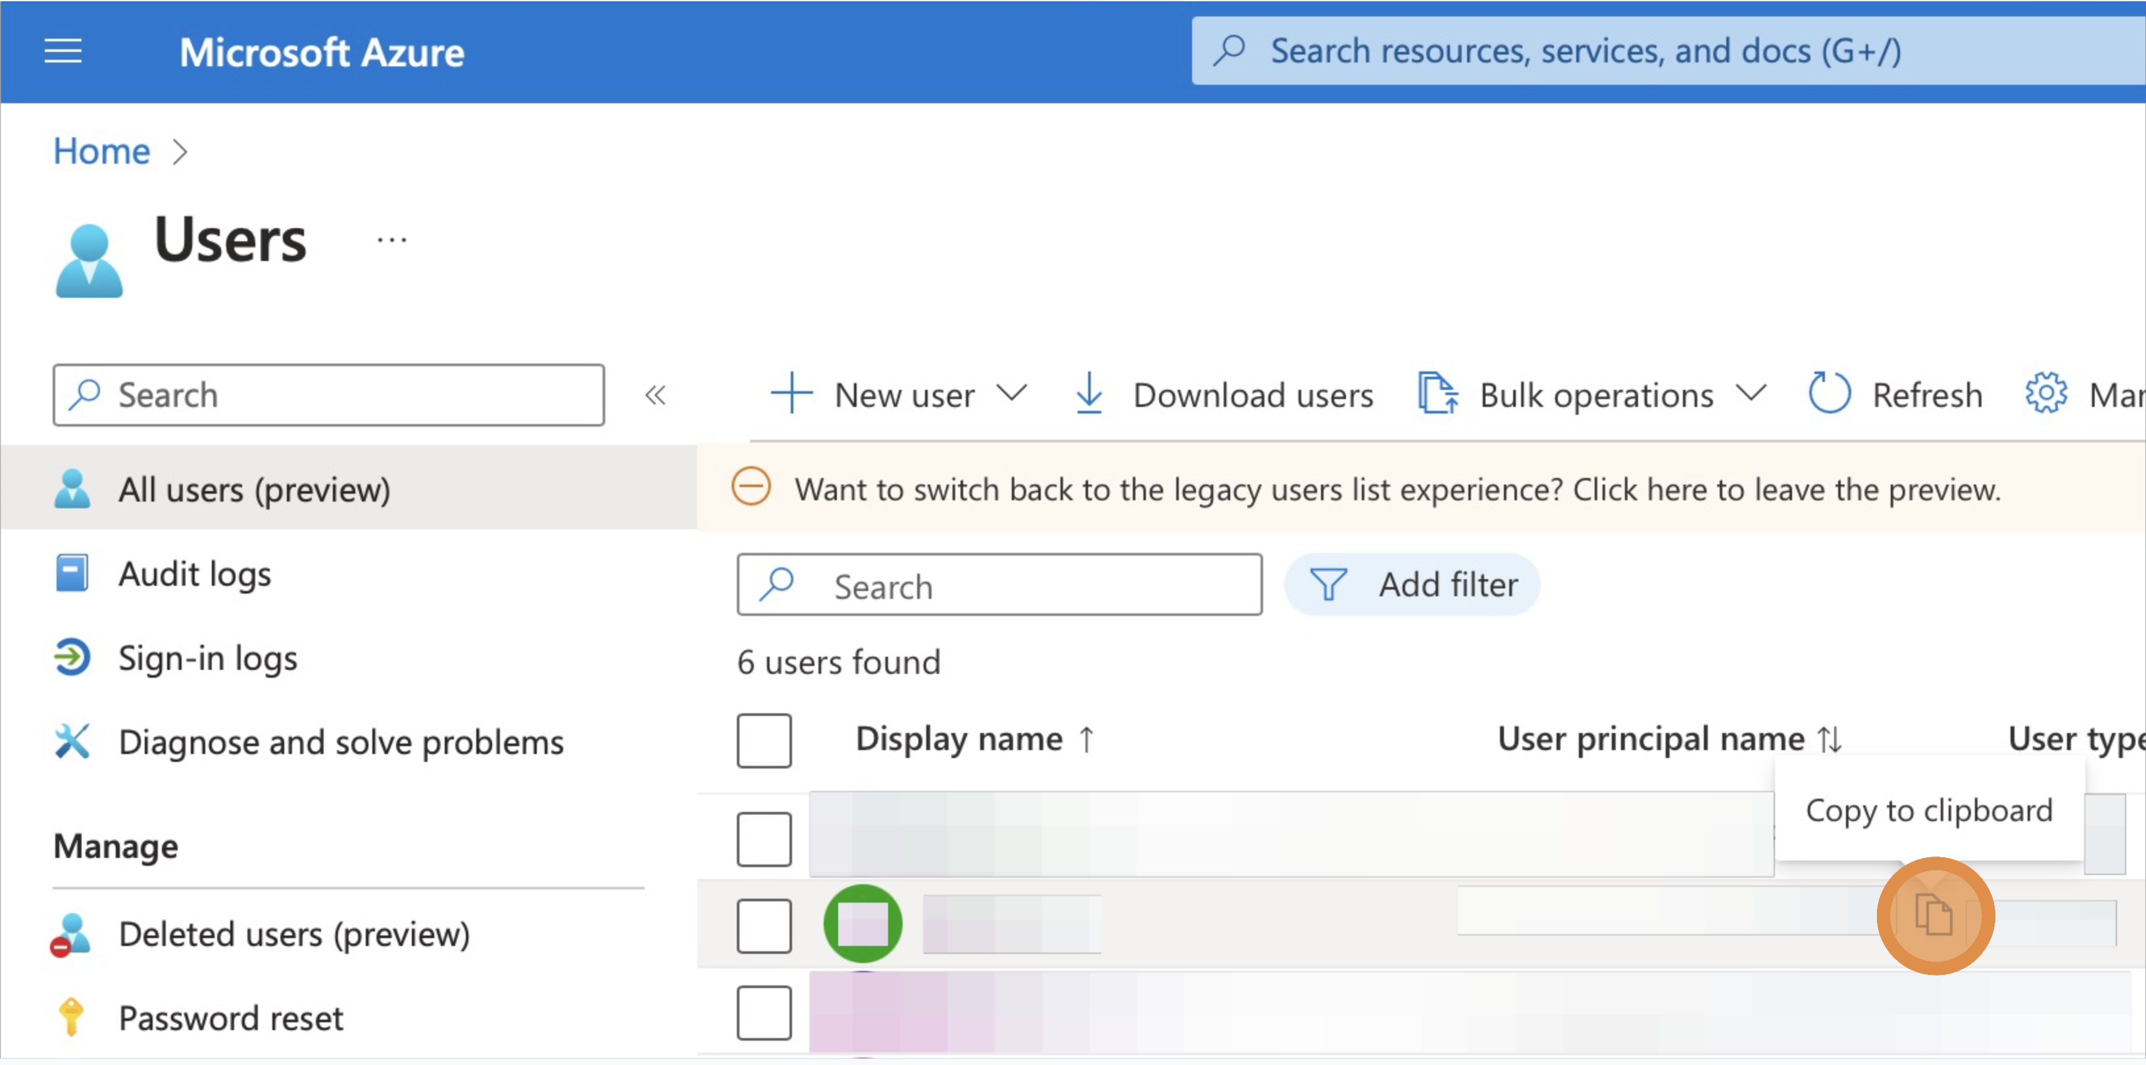Select Deleted users (preview) in sidebar
The height and width of the screenshot is (1065, 2146).
pyautogui.click(x=293, y=934)
